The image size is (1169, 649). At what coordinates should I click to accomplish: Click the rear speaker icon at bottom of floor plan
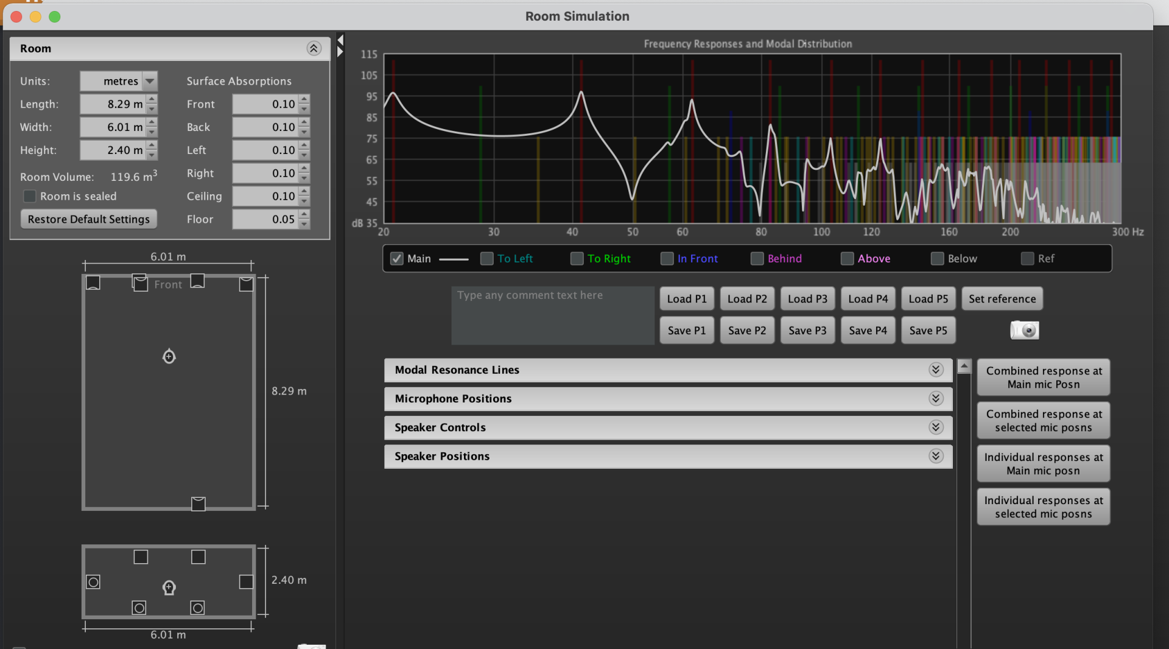point(198,503)
